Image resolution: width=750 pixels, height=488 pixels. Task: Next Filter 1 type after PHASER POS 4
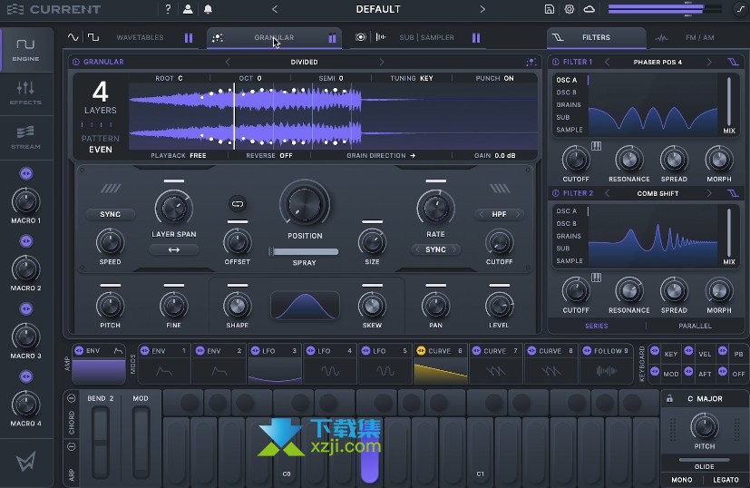pos(709,62)
